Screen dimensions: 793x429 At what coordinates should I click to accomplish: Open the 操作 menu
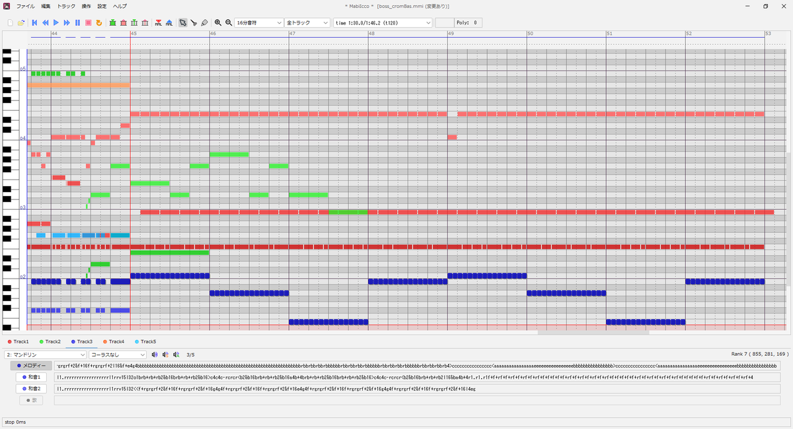87,6
